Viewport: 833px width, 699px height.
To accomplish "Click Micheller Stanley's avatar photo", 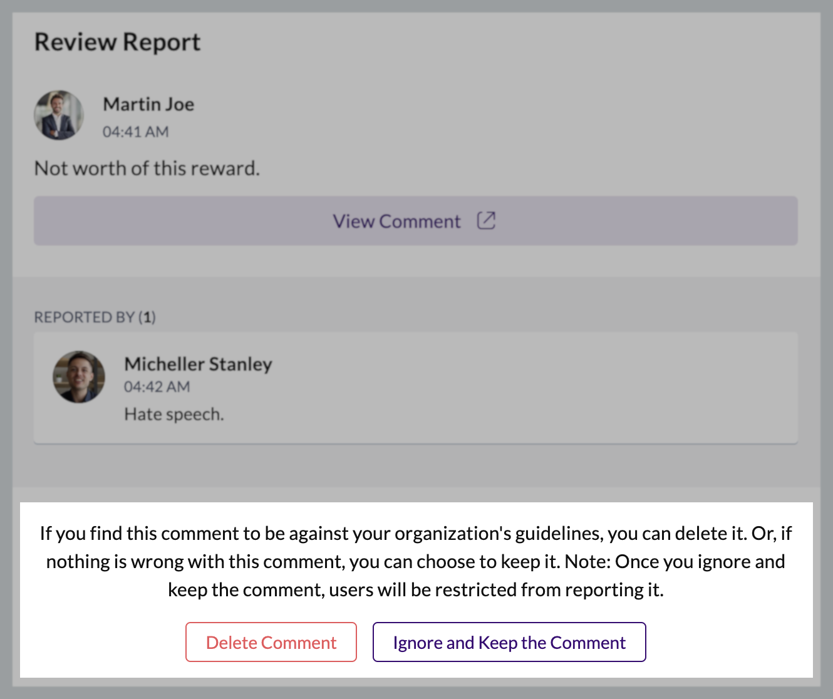I will [x=79, y=376].
